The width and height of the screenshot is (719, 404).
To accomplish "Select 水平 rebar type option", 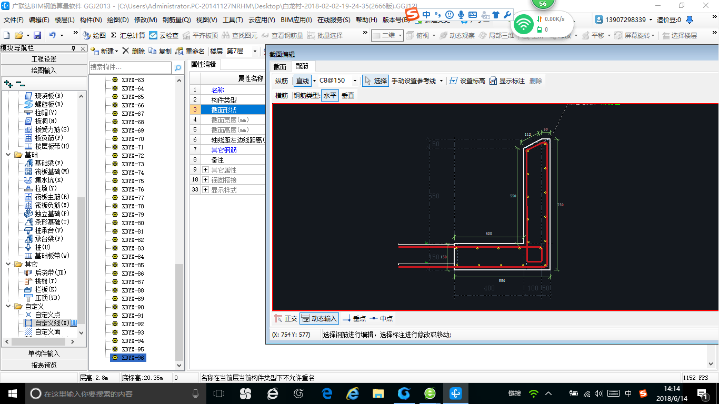I will pos(330,95).
